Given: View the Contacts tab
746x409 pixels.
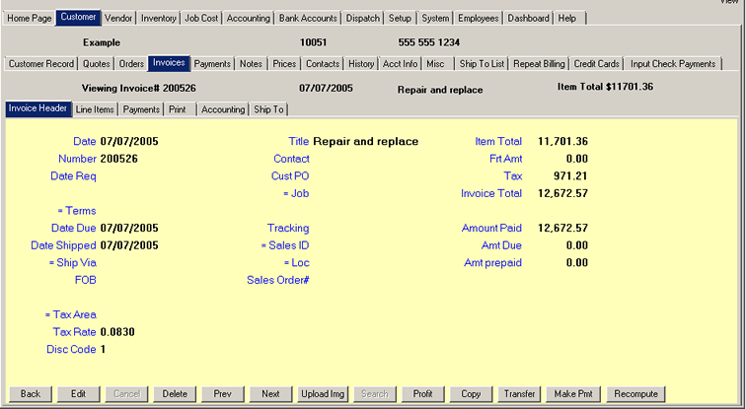Looking at the screenshot, I should point(323,64).
